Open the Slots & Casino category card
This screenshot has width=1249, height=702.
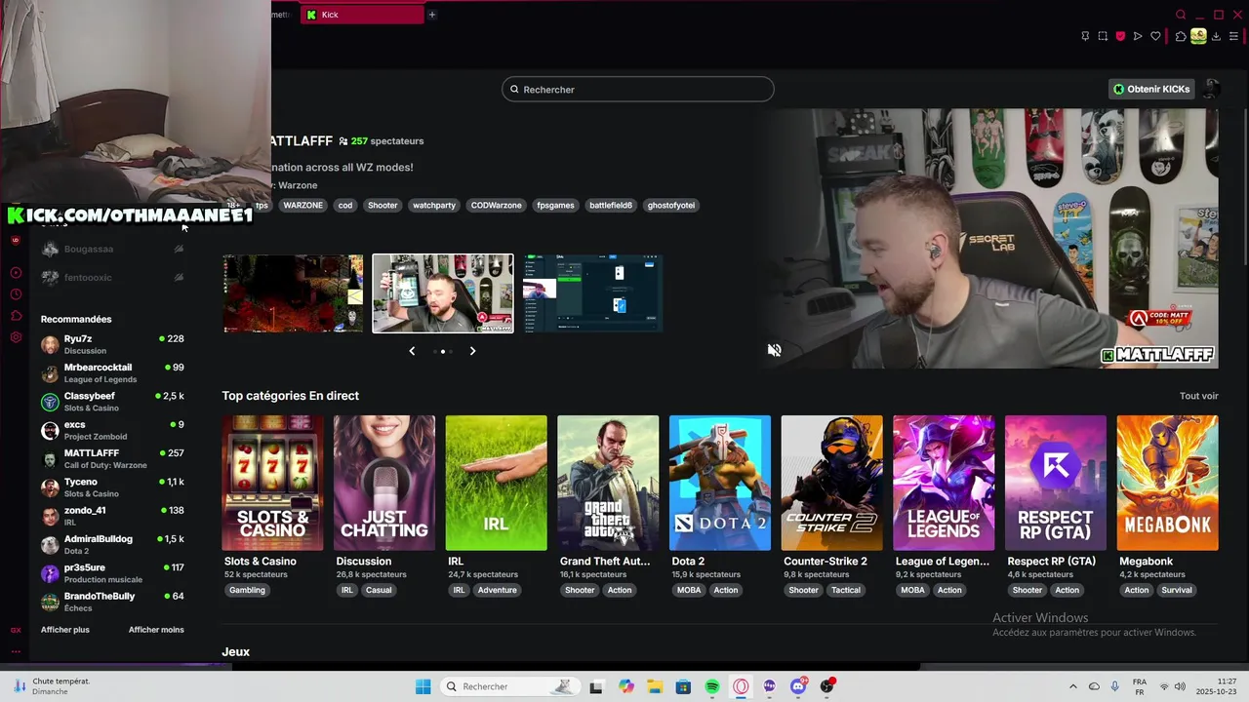(272, 484)
